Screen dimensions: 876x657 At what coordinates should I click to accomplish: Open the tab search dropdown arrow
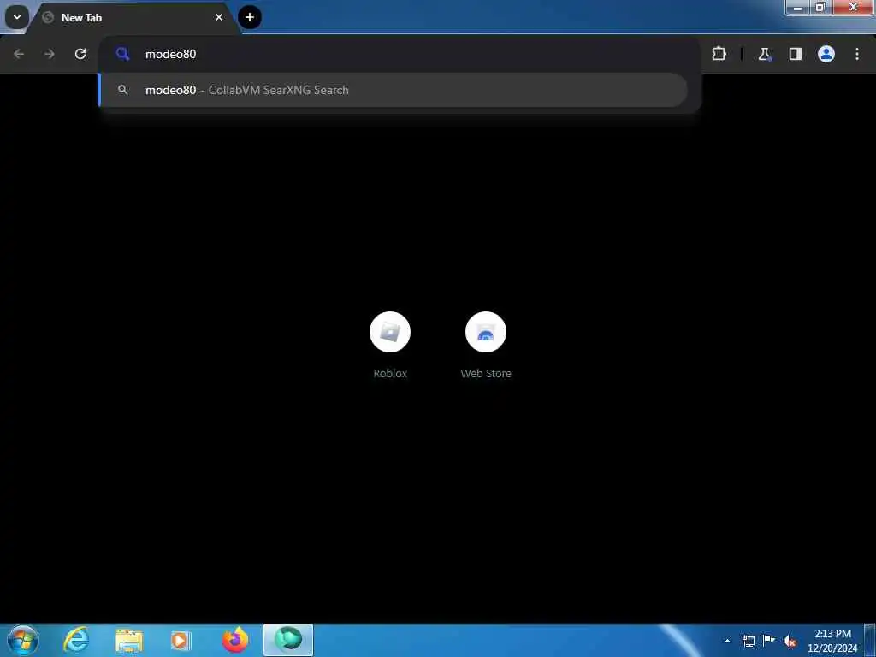click(17, 17)
